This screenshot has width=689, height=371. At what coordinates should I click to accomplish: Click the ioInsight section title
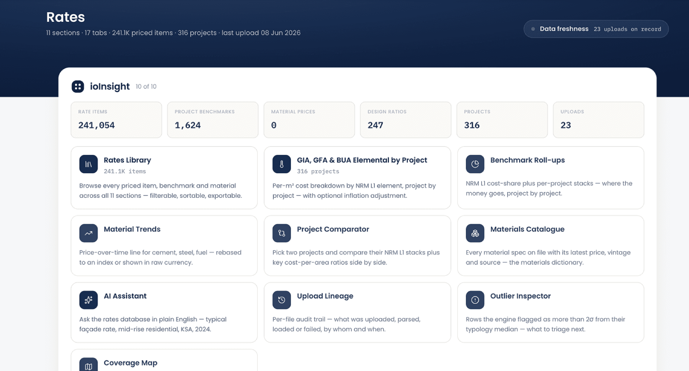click(x=110, y=86)
